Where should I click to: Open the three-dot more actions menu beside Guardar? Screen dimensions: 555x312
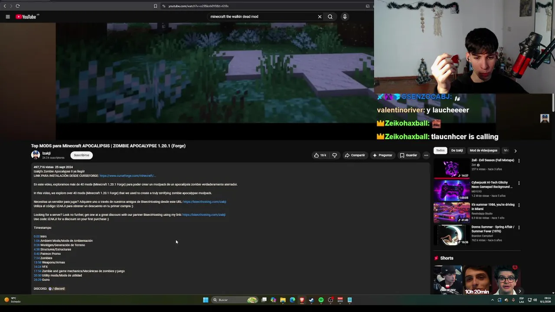426,155
